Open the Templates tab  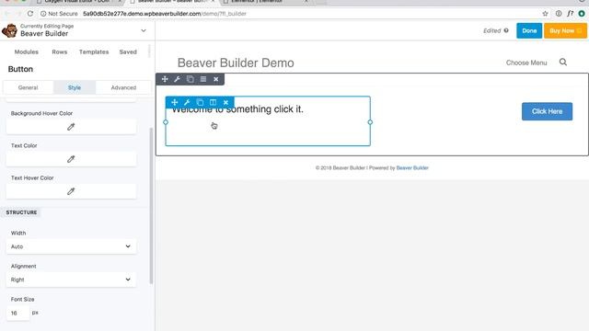(94, 51)
